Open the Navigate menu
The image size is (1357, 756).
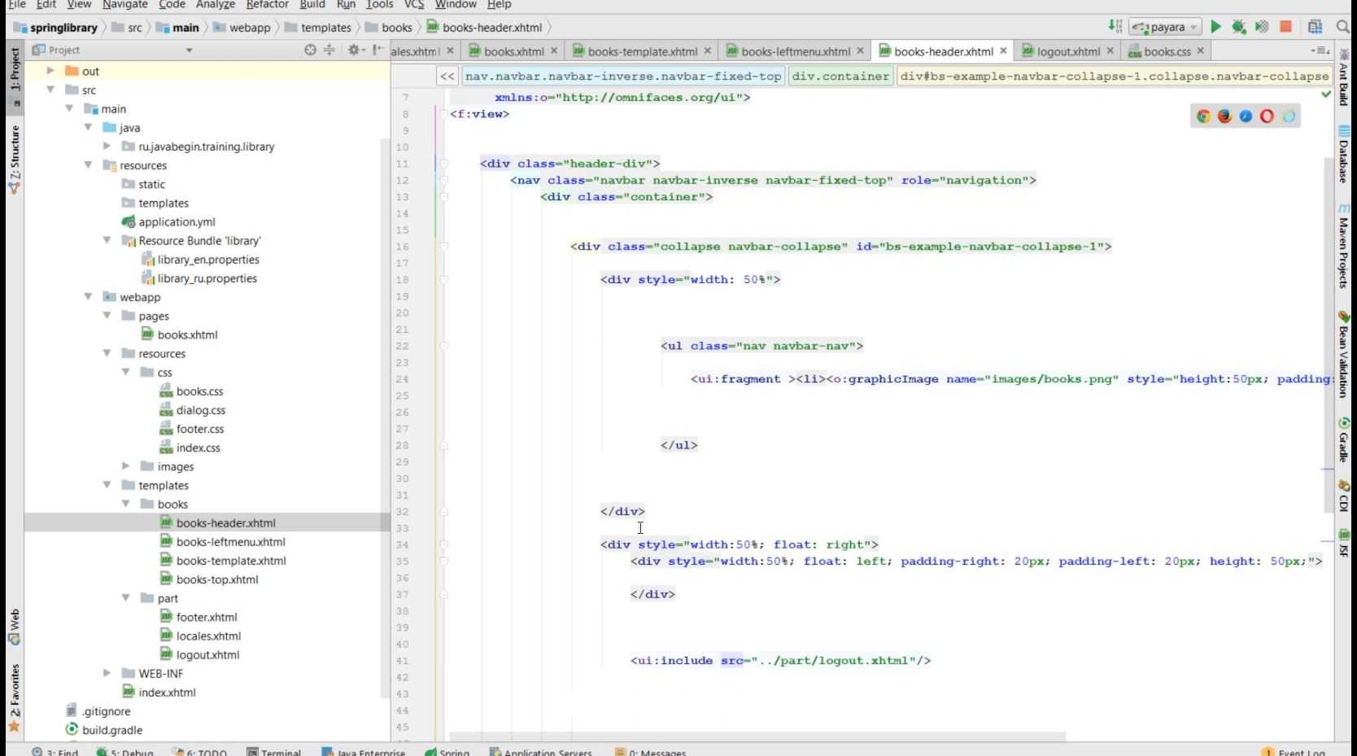(x=125, y=5)
